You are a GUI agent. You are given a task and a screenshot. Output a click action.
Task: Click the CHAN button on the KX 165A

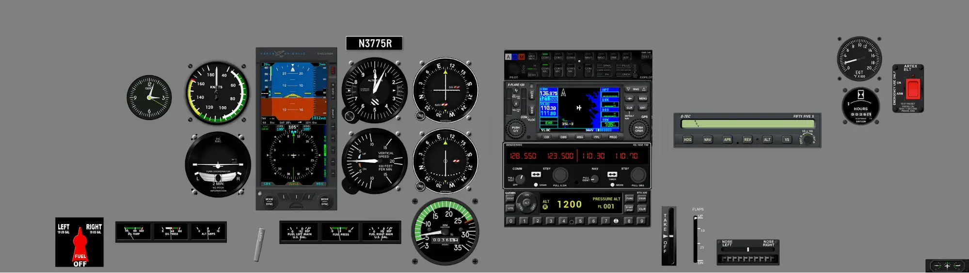(x=536, y=185)
